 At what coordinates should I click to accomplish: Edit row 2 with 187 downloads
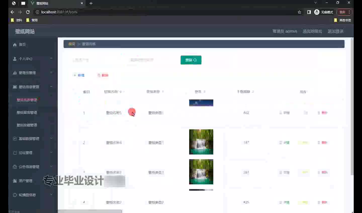pos(303,143)
